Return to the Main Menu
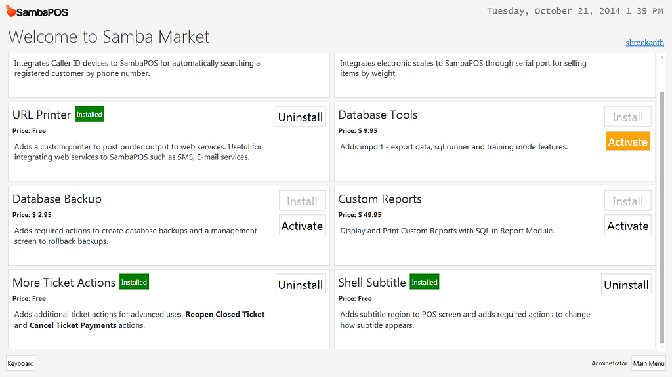 pos(648,363)
